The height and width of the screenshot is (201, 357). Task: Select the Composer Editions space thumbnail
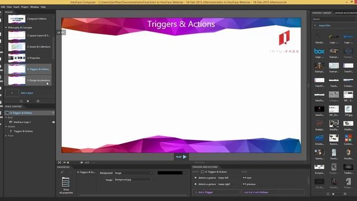17,19
